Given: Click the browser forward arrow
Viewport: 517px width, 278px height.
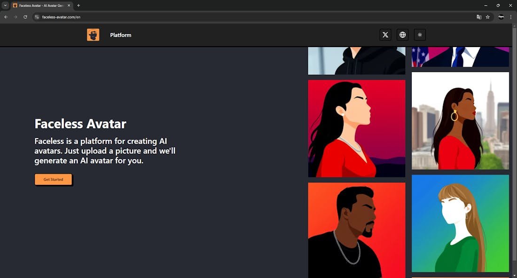Looking at the screenshot, I should click(x=16, y=17).
